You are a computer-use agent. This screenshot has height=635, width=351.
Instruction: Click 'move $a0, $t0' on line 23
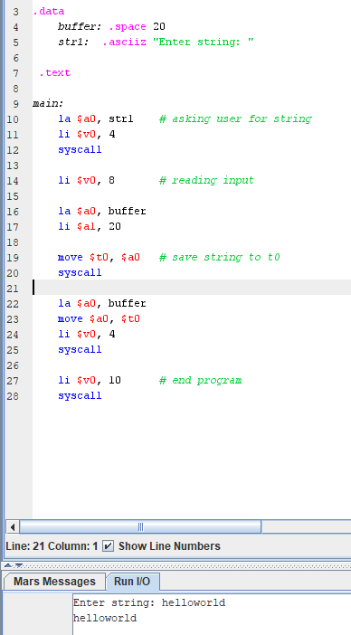click(x=100, y=319)
